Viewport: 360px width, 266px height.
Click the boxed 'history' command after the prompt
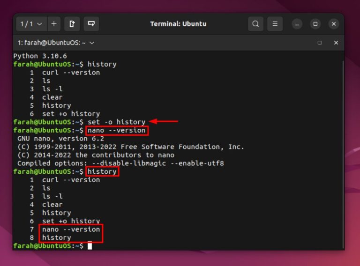[102, 171]
